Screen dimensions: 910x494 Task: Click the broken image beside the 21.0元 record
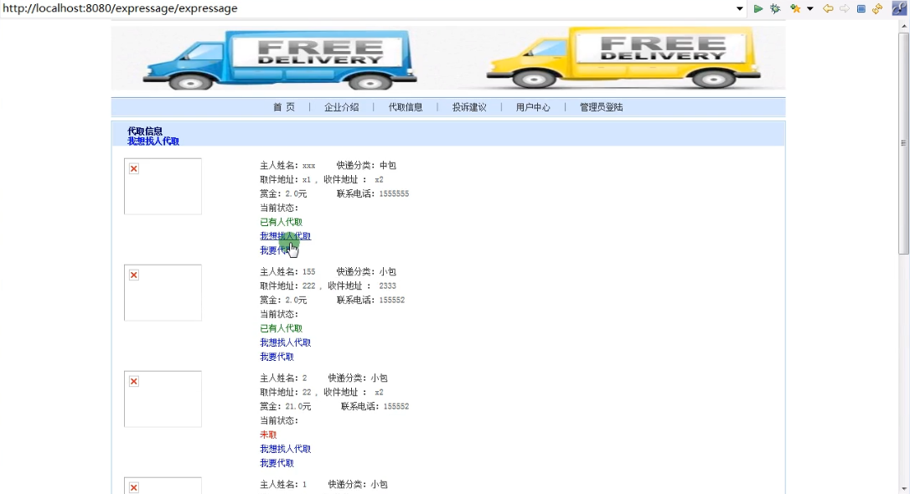coord(163,399)
